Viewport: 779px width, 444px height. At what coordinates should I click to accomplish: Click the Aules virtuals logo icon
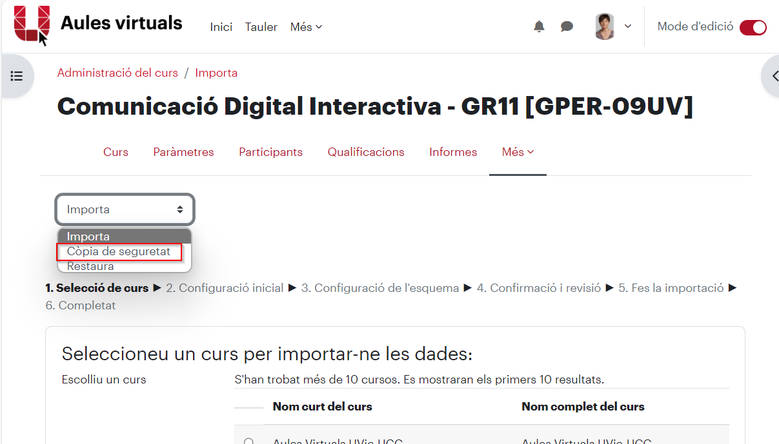[x=32, y=24]
